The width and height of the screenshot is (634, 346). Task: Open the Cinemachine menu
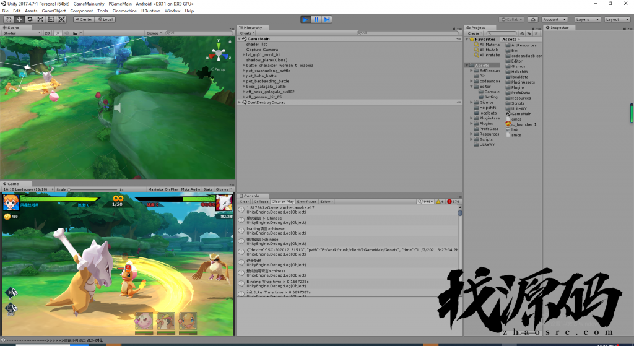tap(124, 11)
